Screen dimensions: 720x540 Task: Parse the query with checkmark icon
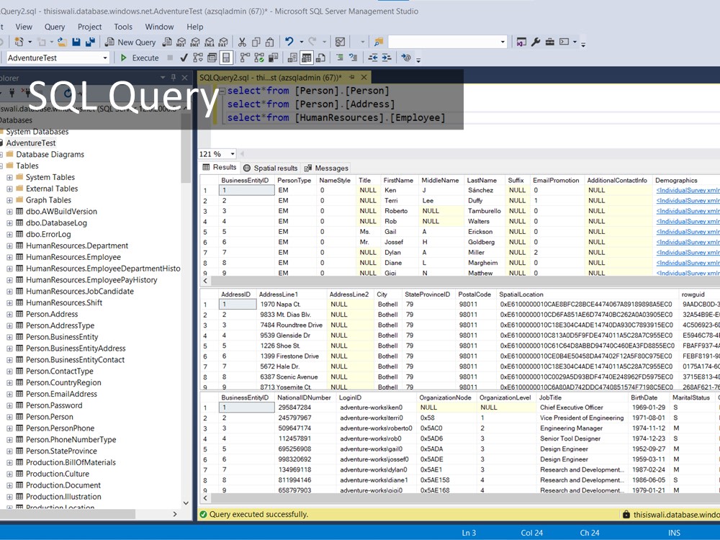(x=184, y=58)
